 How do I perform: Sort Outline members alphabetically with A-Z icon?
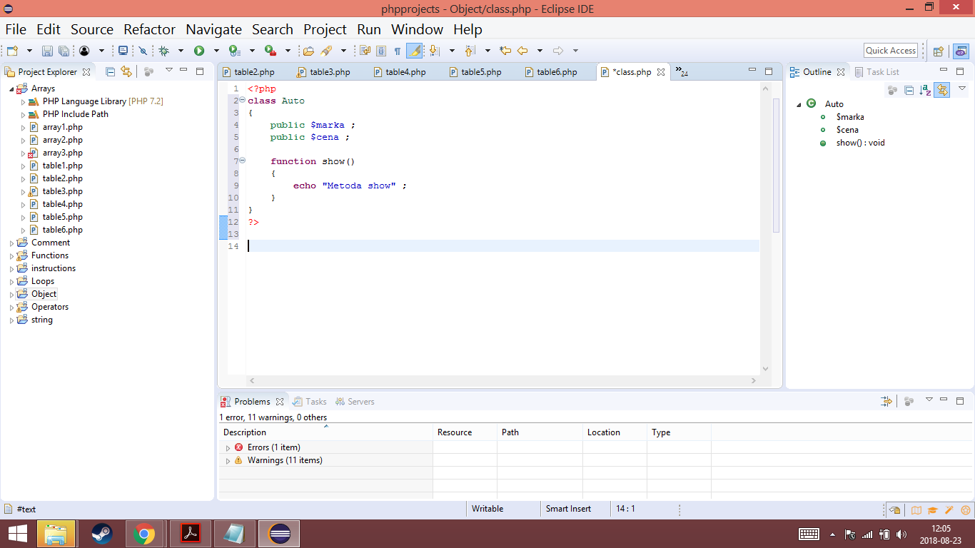coord(924,90)
